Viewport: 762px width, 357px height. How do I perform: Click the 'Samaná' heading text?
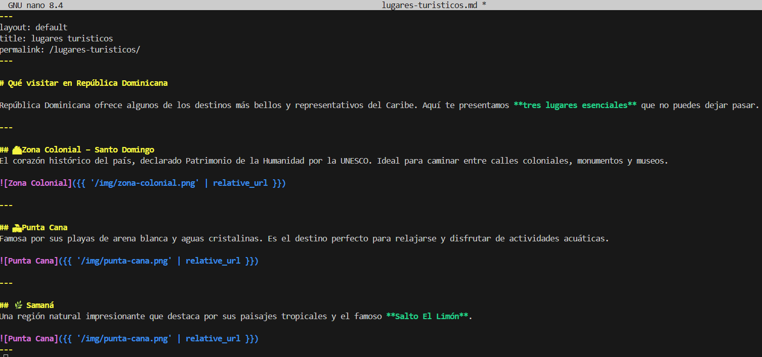(40, 305)
